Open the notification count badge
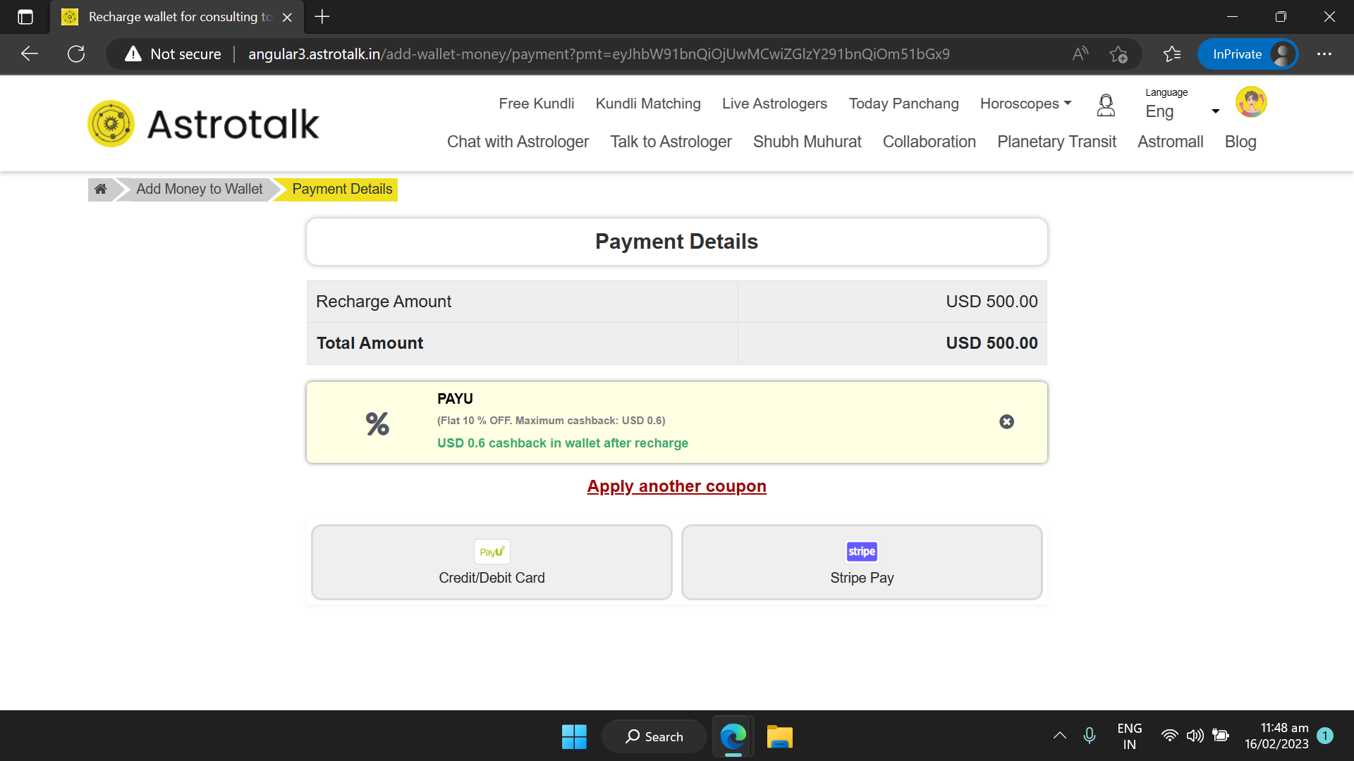The height and width of the screenshot is (761, 1354). [x=1325, y=736]
